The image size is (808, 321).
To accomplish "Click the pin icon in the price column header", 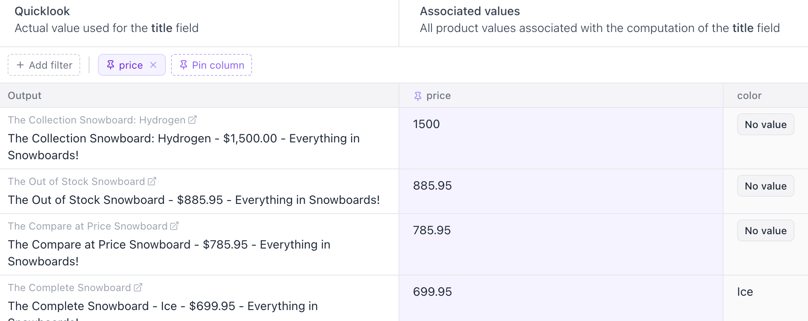I will (x=418, y=96).
